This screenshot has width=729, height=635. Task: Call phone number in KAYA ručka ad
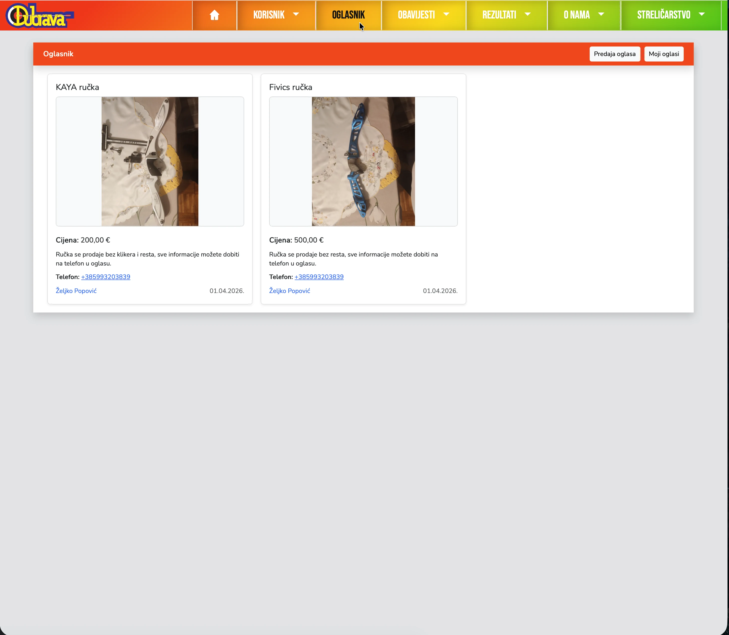click(106, 277)
